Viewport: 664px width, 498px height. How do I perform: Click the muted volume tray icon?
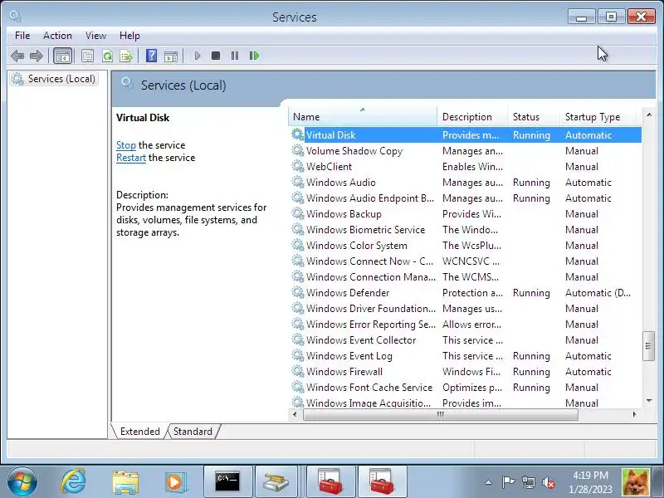[x=549, y=482]
